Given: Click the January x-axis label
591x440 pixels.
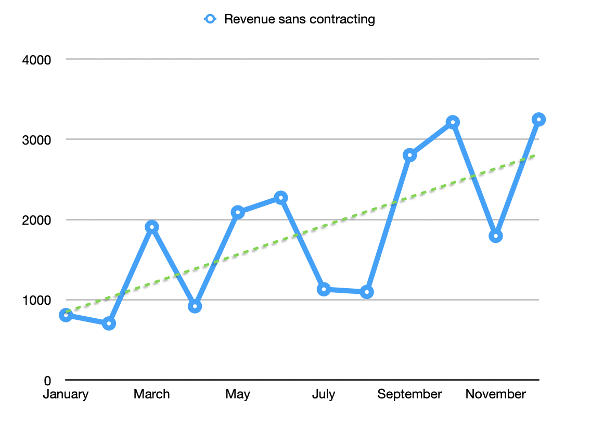Looking at the screenshot, I should coord(66,394).
